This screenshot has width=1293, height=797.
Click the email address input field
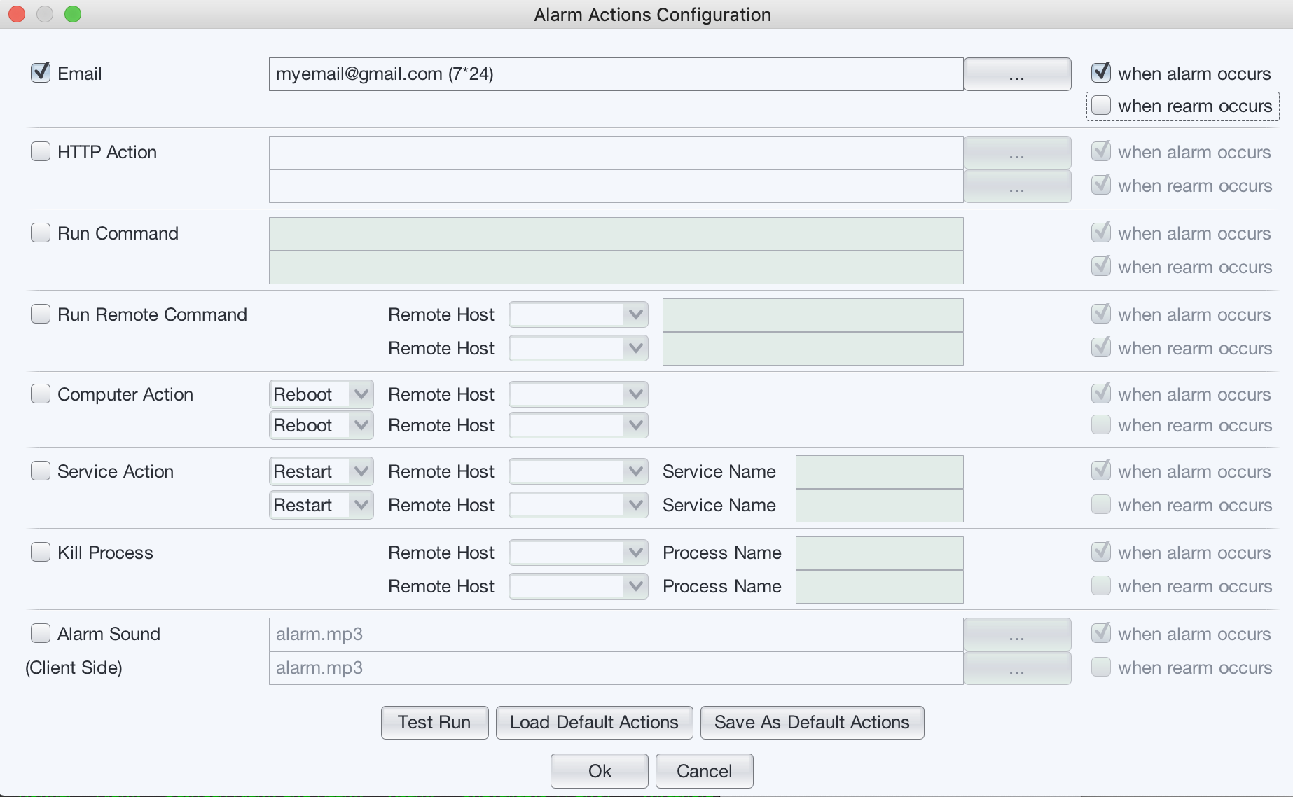coord(616,74)
